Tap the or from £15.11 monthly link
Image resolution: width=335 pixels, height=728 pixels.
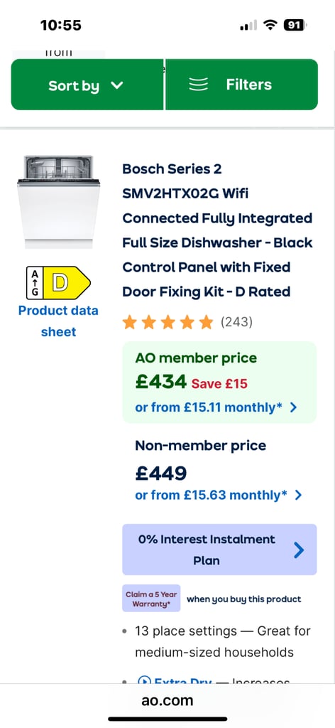209,407
